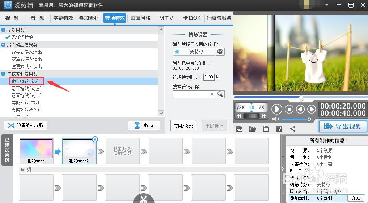Switch to 视频 tab
This screenshot has width=368, height=203.
(12, 18)
